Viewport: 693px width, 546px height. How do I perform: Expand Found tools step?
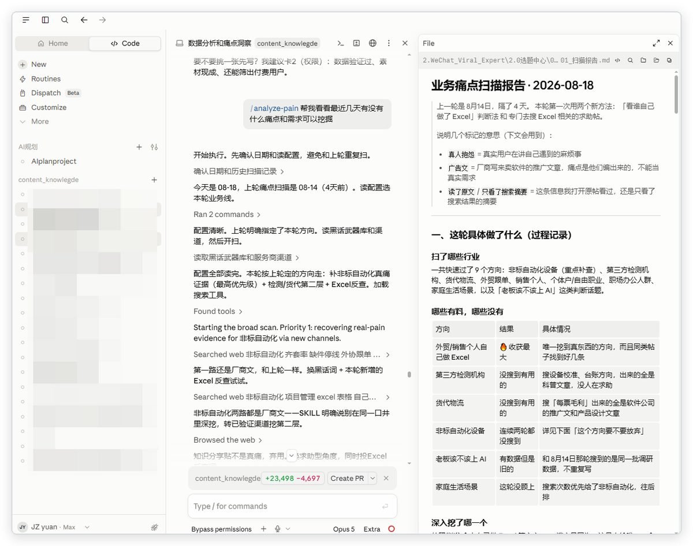point(218,312)
